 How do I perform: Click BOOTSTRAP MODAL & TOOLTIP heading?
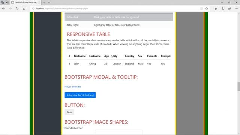click(101, 77)
